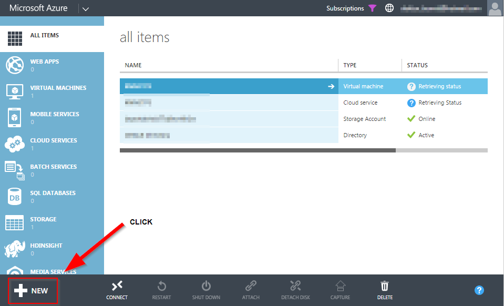
Task: Select VIRTUAL MACHINES in the sidebar
Action: point(58,88)
